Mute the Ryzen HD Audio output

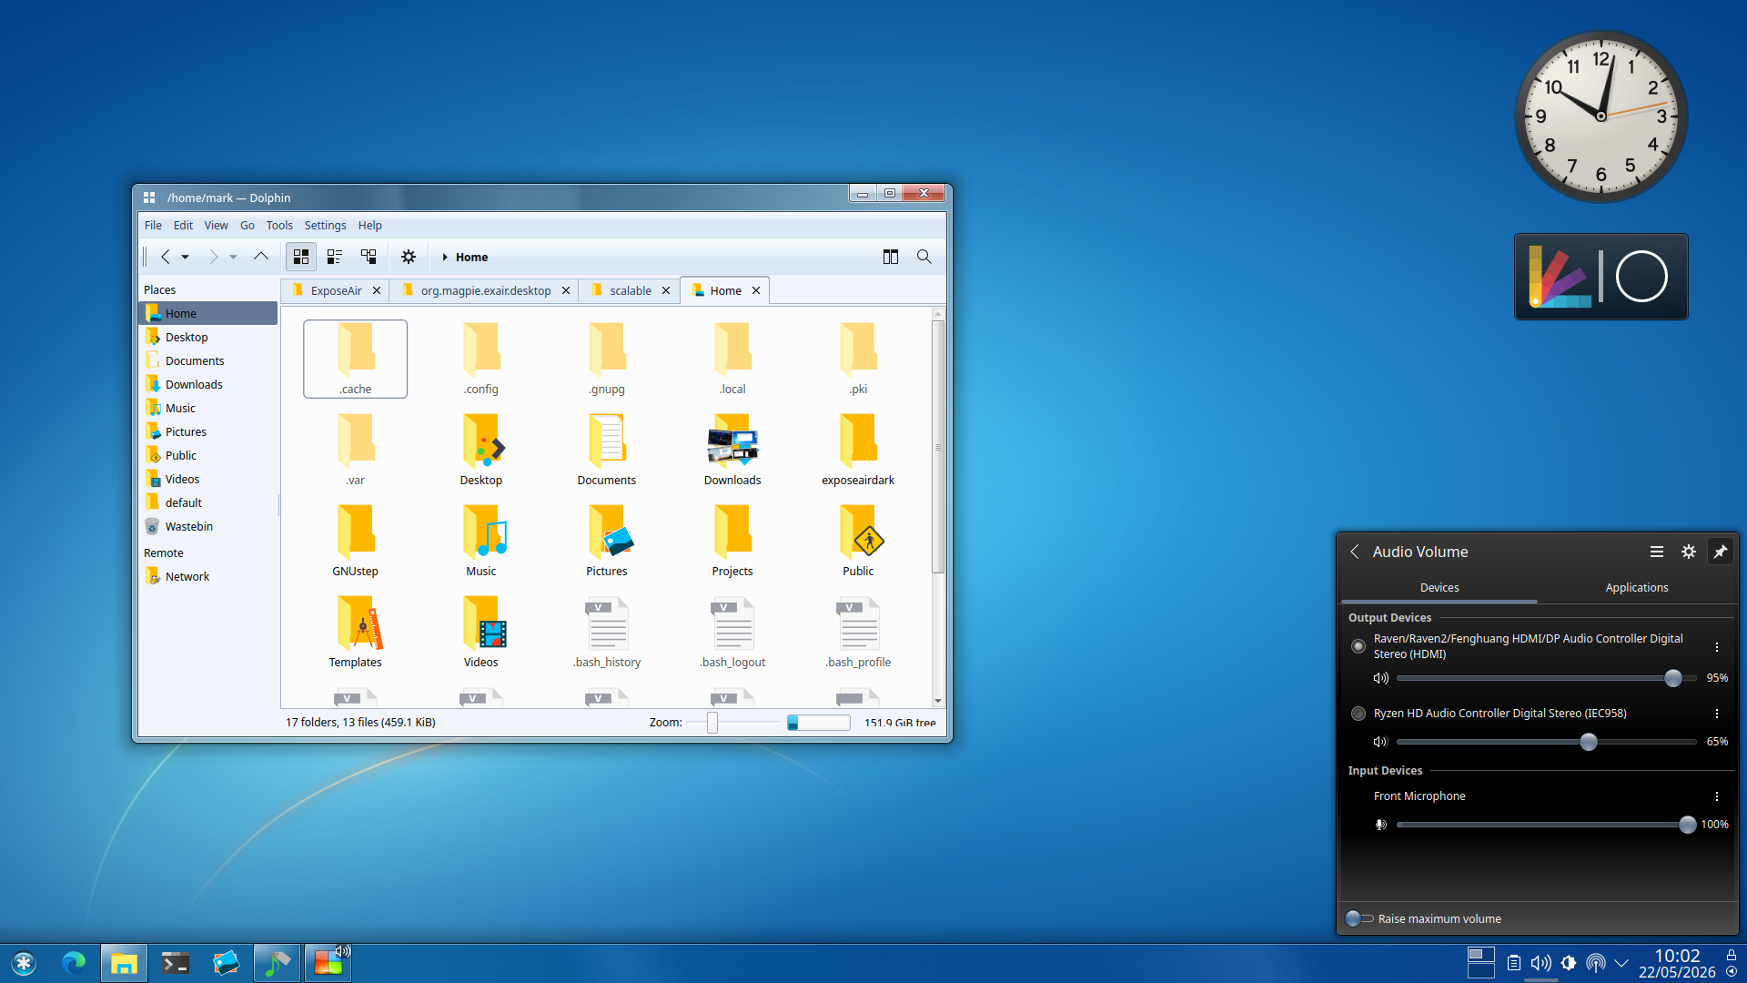coord(1380,742)
